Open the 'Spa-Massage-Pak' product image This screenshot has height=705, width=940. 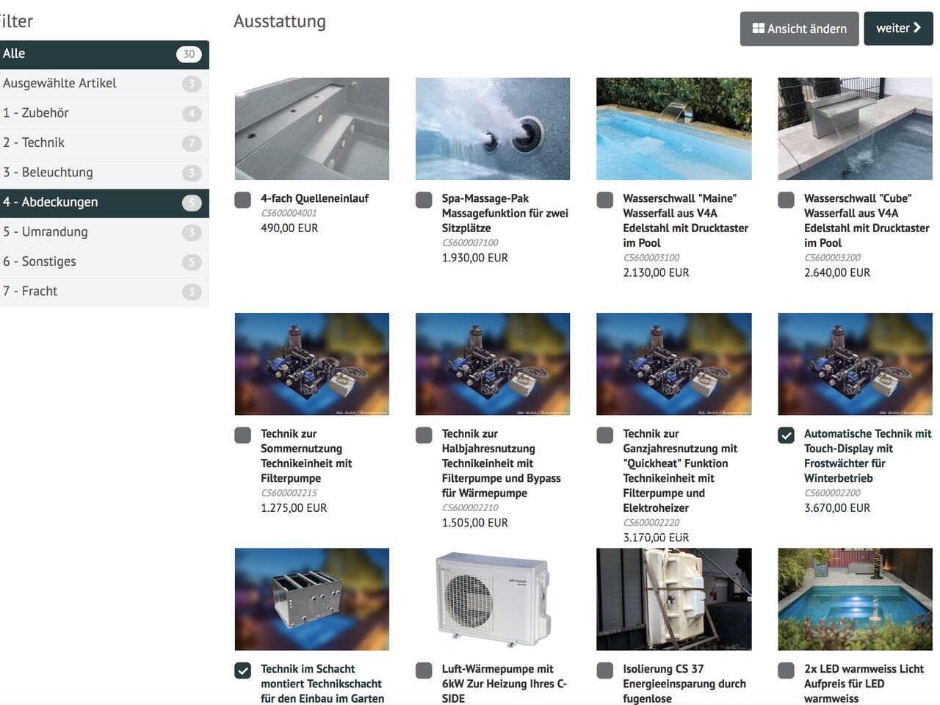point(493,129)
